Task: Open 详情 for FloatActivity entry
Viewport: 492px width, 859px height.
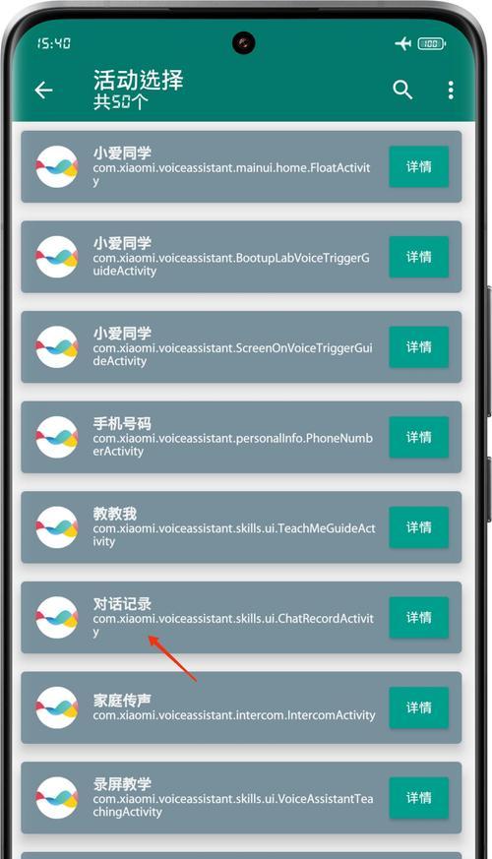Action: [x=419, y=166]
